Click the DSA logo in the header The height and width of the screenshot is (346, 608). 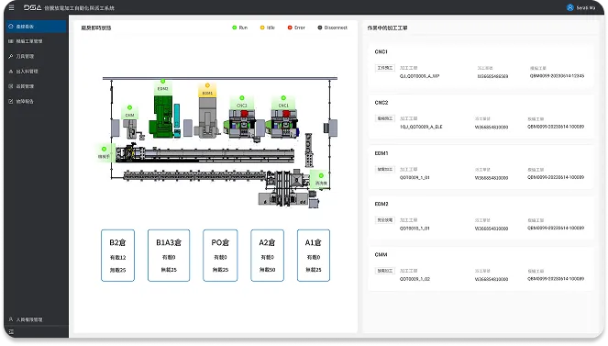(x=33, y=7)
